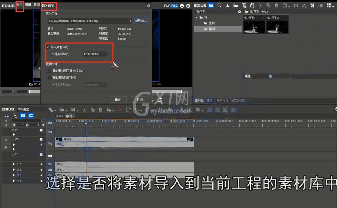Click the scissors cut icon in bin toolbar

260,6
